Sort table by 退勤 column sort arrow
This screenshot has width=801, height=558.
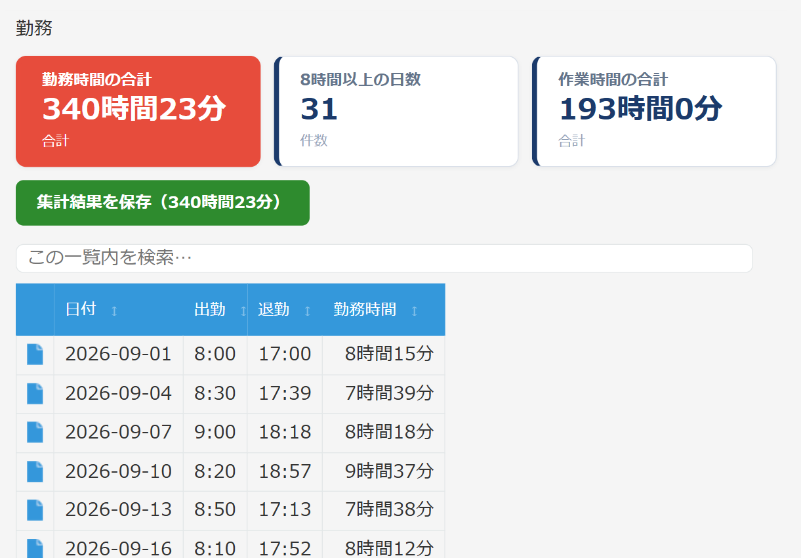(307, 311)
